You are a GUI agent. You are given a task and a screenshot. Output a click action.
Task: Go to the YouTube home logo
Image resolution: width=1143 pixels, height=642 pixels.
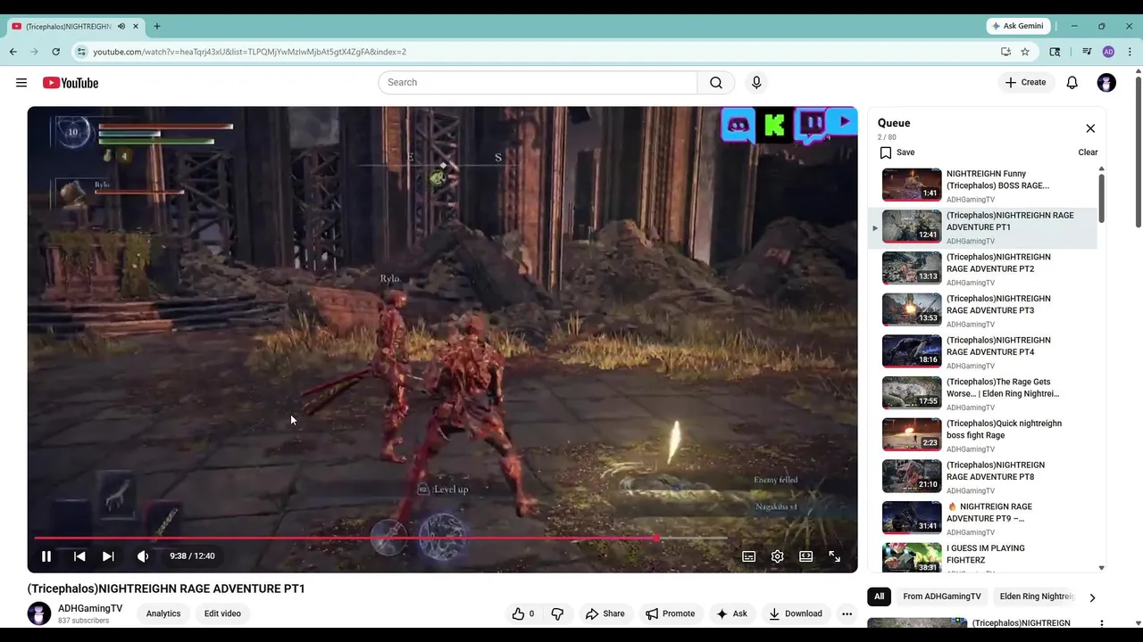[x=71, y=83]
